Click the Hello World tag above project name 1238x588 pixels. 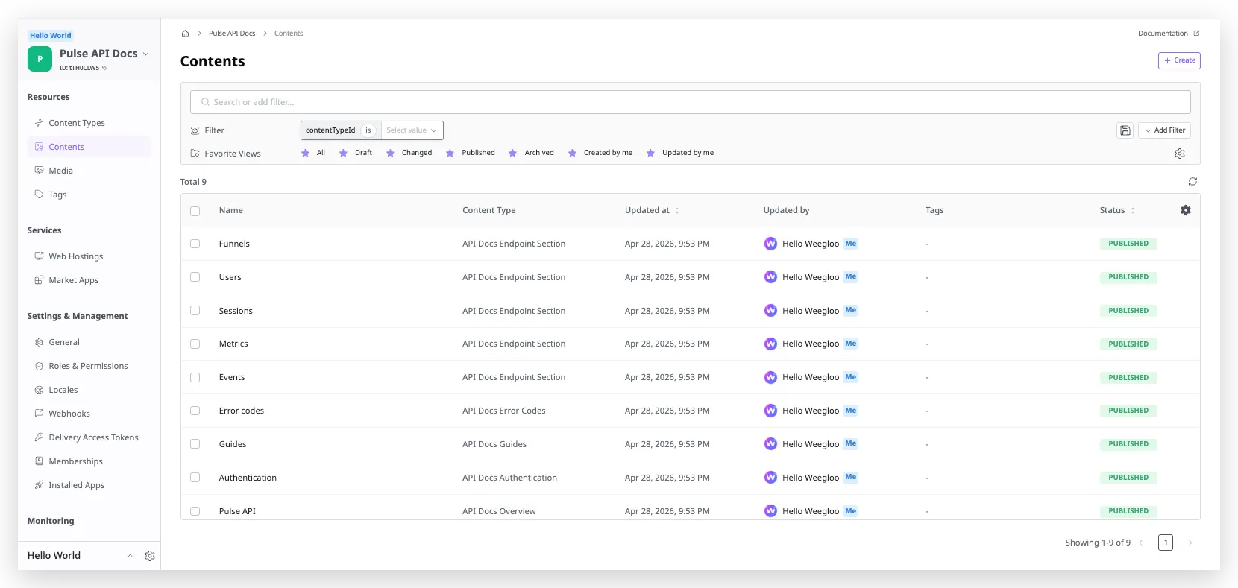coord(51,35)
